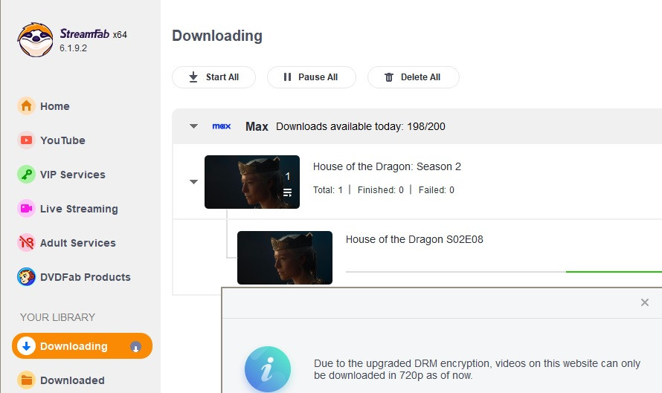Click the StreamFab sloth logo

coord(35,39)
